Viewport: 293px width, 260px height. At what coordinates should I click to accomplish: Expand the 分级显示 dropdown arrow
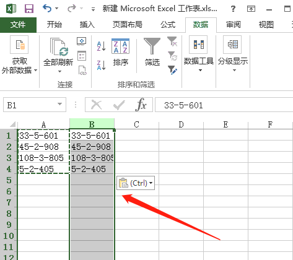[234, 71]
